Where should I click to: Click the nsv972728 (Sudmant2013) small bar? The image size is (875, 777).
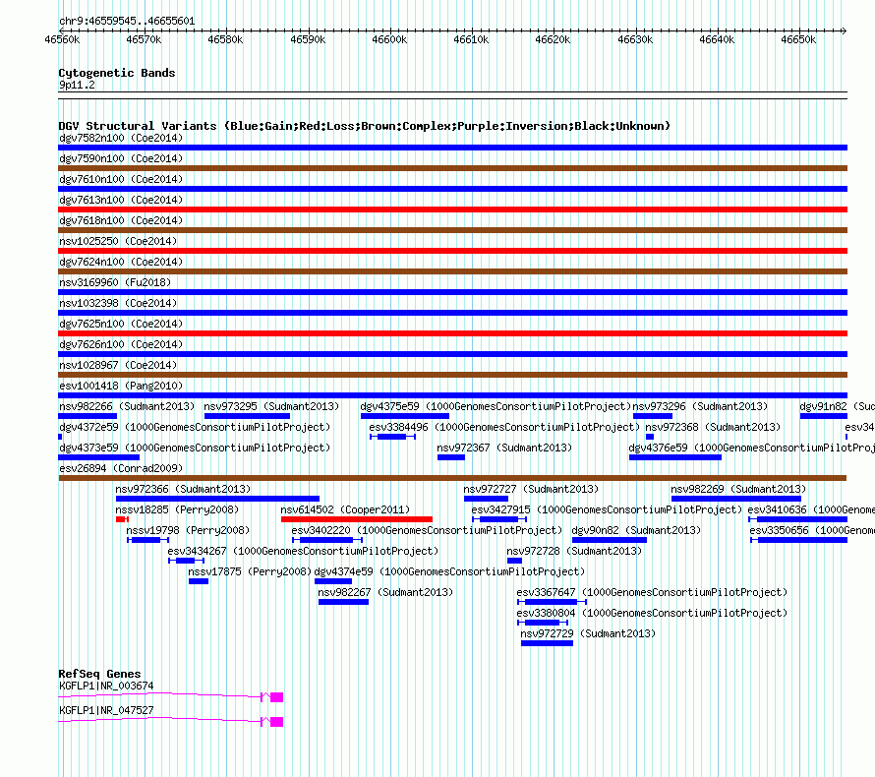pyautogui.click(x=514, y=561)
